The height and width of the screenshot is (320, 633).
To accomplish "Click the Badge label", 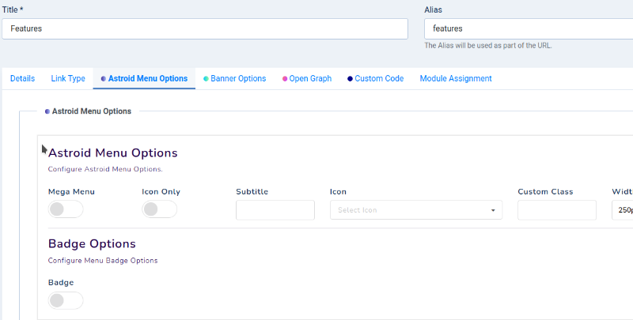I will click(x=61, y=283).
